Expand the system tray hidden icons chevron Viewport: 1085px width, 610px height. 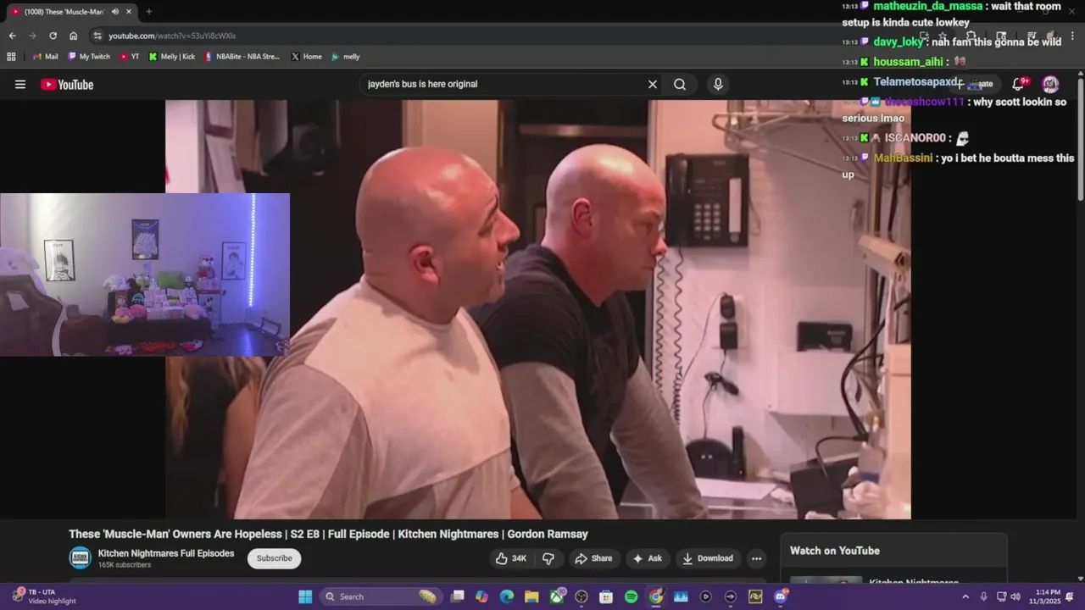(x=965, y=596)
